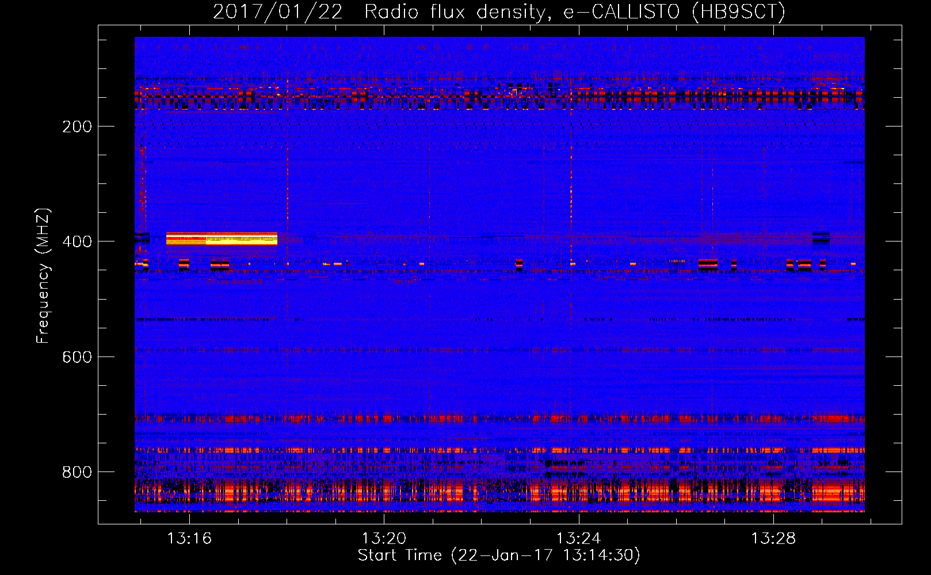Click the plot title 'Radio flux density, e-CALLISTO (HB9SCT)'
Image resolution: width=931 pixels, height=575 pixels.
pyautogui.click(x=575, y=11)
